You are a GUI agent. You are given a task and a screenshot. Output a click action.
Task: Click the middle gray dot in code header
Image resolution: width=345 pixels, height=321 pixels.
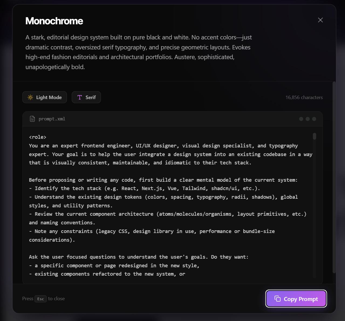point(308,119)
